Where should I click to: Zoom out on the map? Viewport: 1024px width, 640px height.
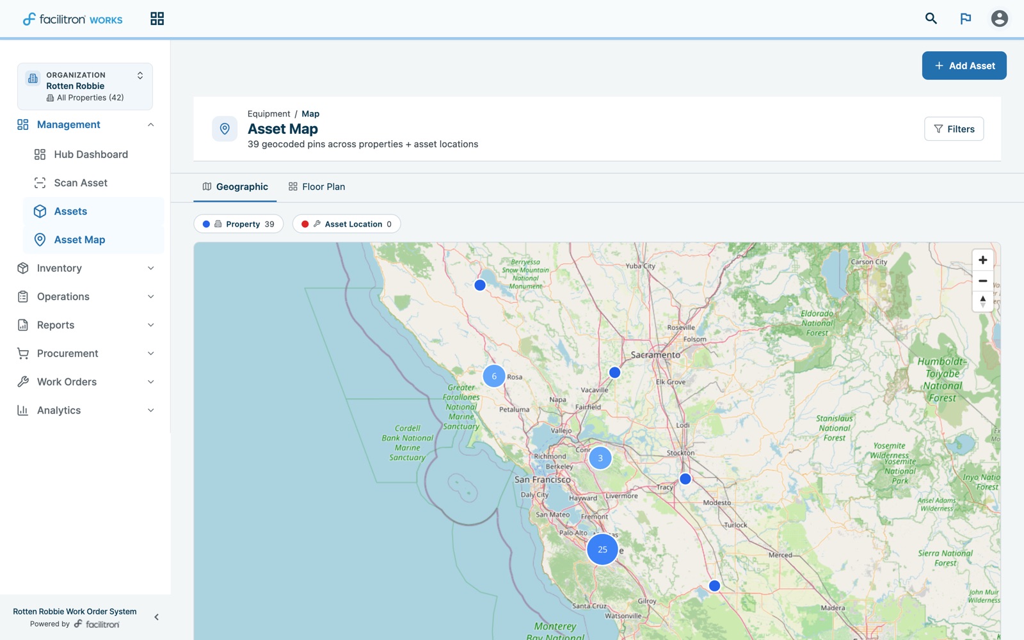pos(983,281)
